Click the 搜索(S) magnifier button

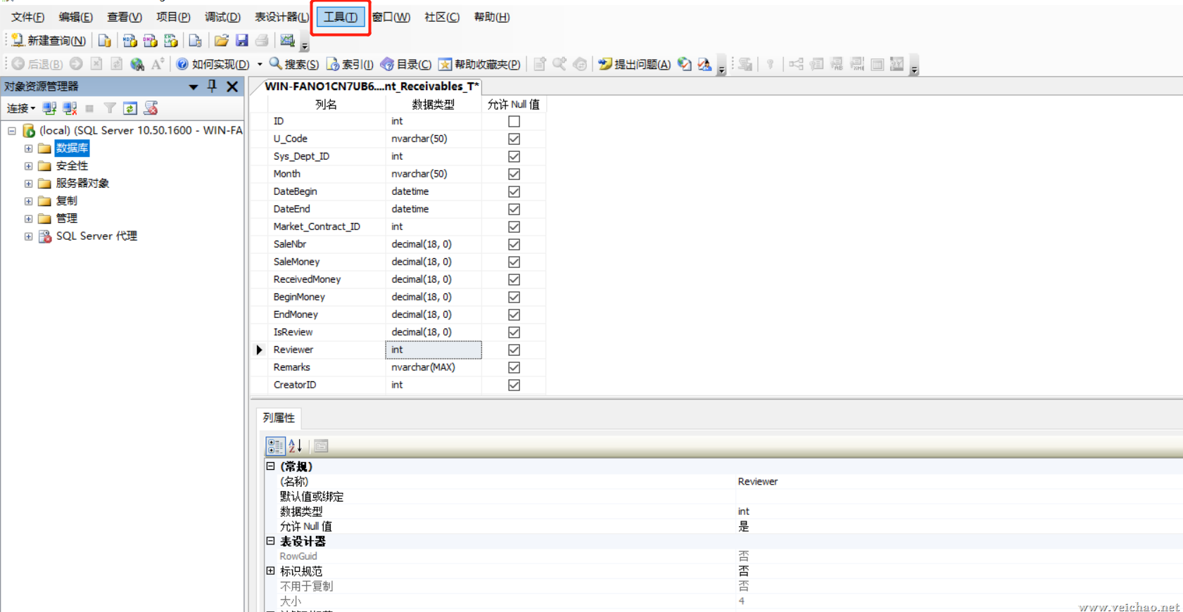click(x=294, y=64)
